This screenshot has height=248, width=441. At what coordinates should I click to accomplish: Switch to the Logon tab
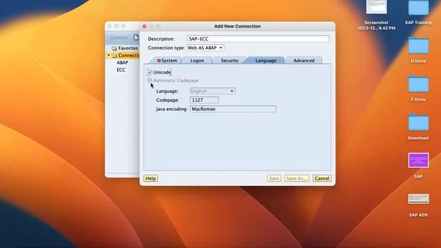tap(197, 61)
